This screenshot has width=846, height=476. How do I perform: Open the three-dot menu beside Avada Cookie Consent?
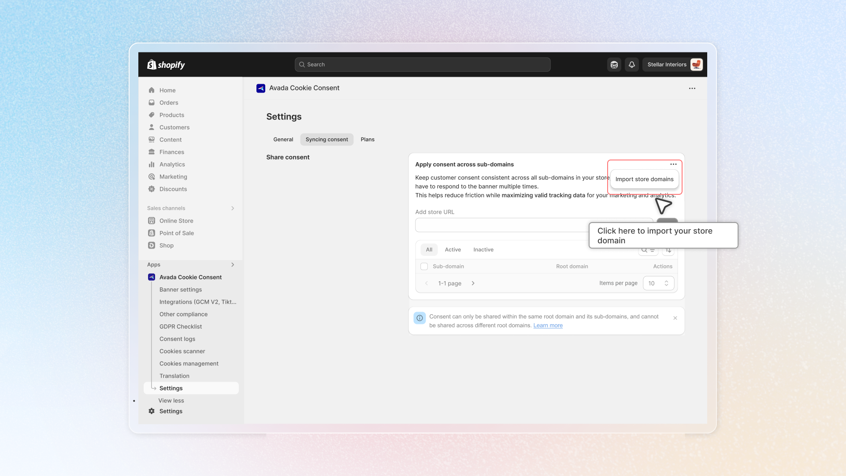(x=692, y=89)
